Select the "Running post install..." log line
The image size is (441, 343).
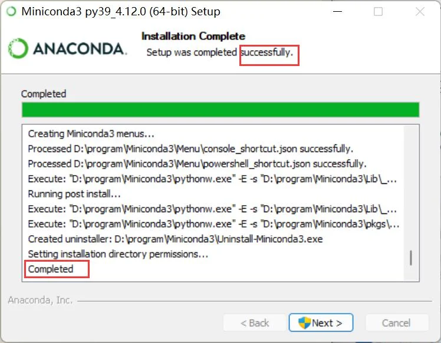[74, 193]
